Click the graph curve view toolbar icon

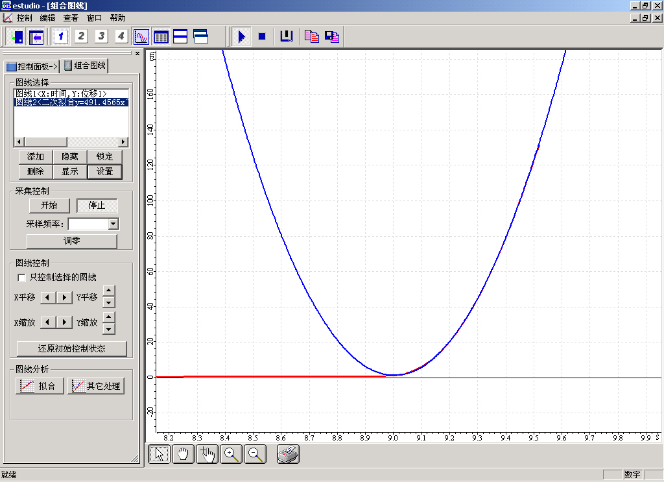[x=141, y=36]
